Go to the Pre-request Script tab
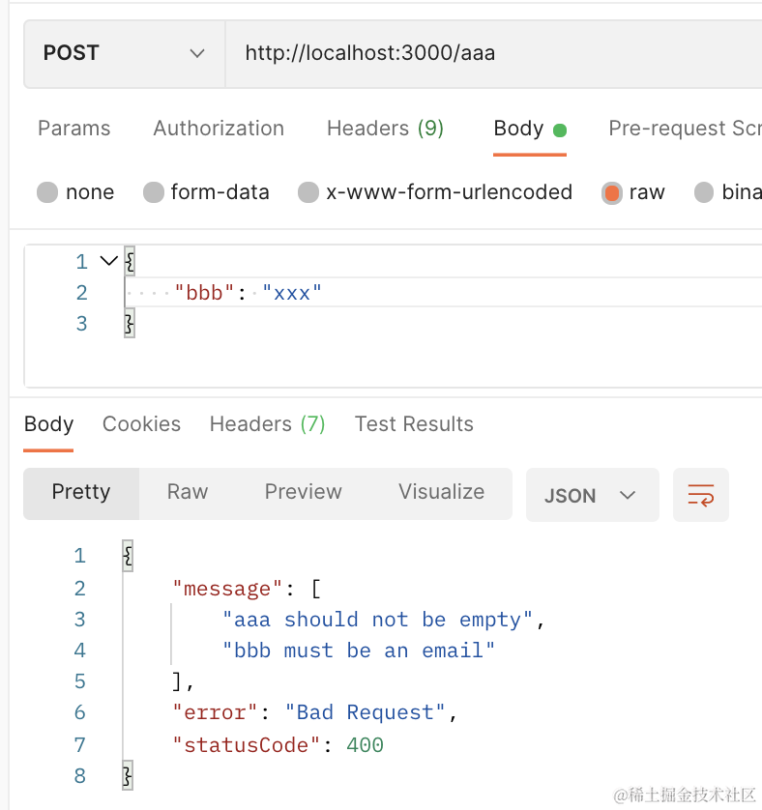Viewport: 762px width, 810px height. click(x=684, y=129)
